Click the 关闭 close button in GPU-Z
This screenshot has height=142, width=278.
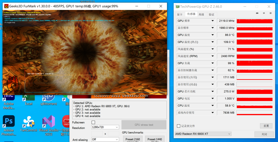click(264, 134)
